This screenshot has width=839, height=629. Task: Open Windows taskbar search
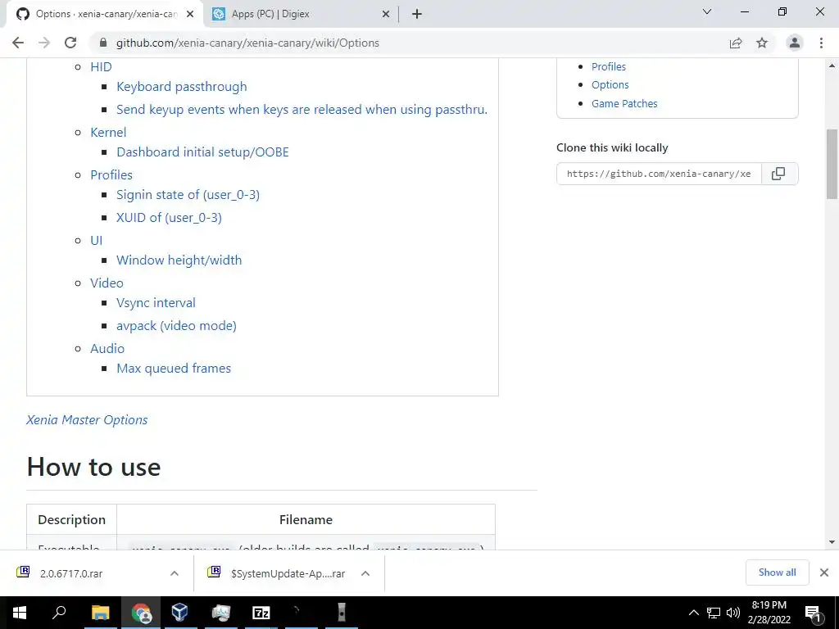click(59, 613)
